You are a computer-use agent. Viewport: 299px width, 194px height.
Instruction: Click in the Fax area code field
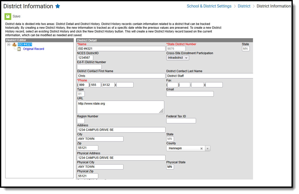coord(173,85)
